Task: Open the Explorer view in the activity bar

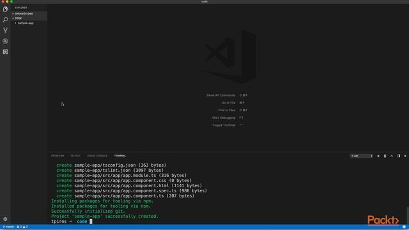Action: point(5,9)
